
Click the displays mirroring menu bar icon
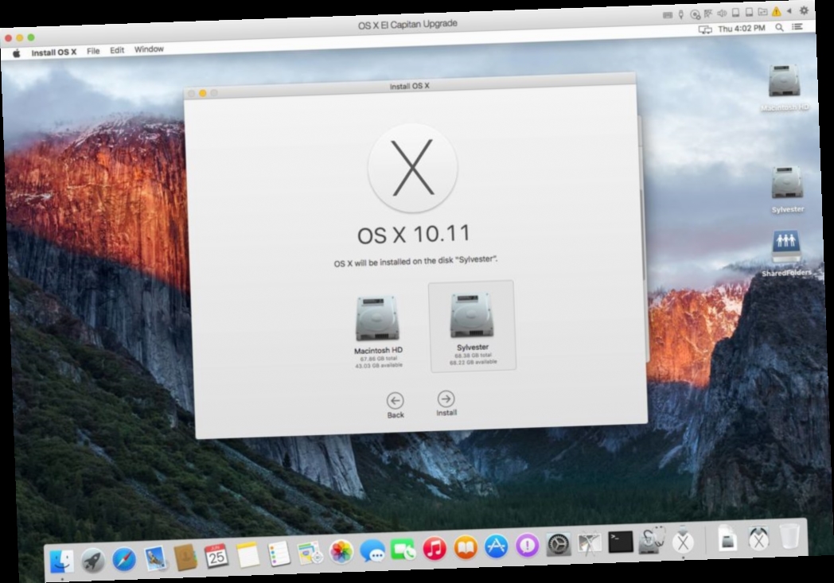705,29
